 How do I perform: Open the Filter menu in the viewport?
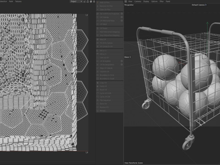(x=161, y=1)
